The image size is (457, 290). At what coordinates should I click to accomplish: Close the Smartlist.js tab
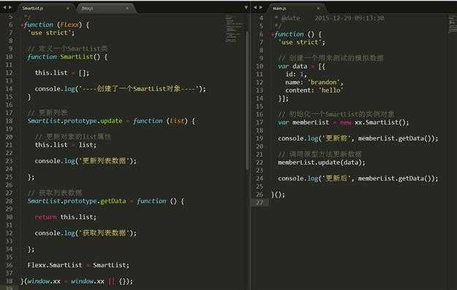(68, 9)
